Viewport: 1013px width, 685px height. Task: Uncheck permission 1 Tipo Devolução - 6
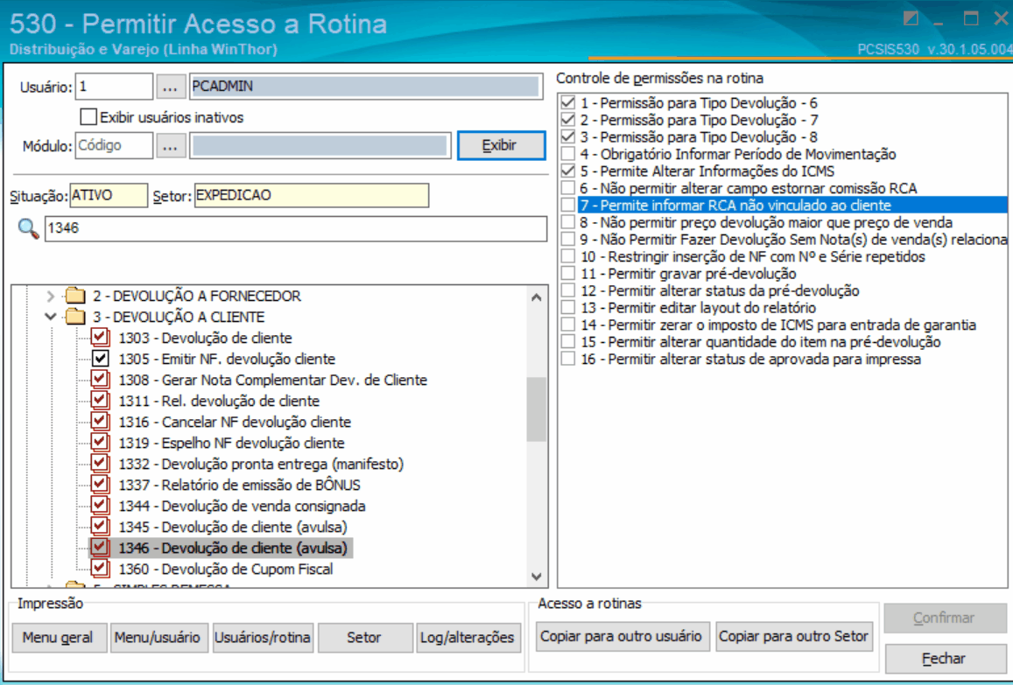568,102
